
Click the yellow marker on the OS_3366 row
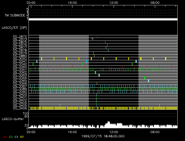97,83
